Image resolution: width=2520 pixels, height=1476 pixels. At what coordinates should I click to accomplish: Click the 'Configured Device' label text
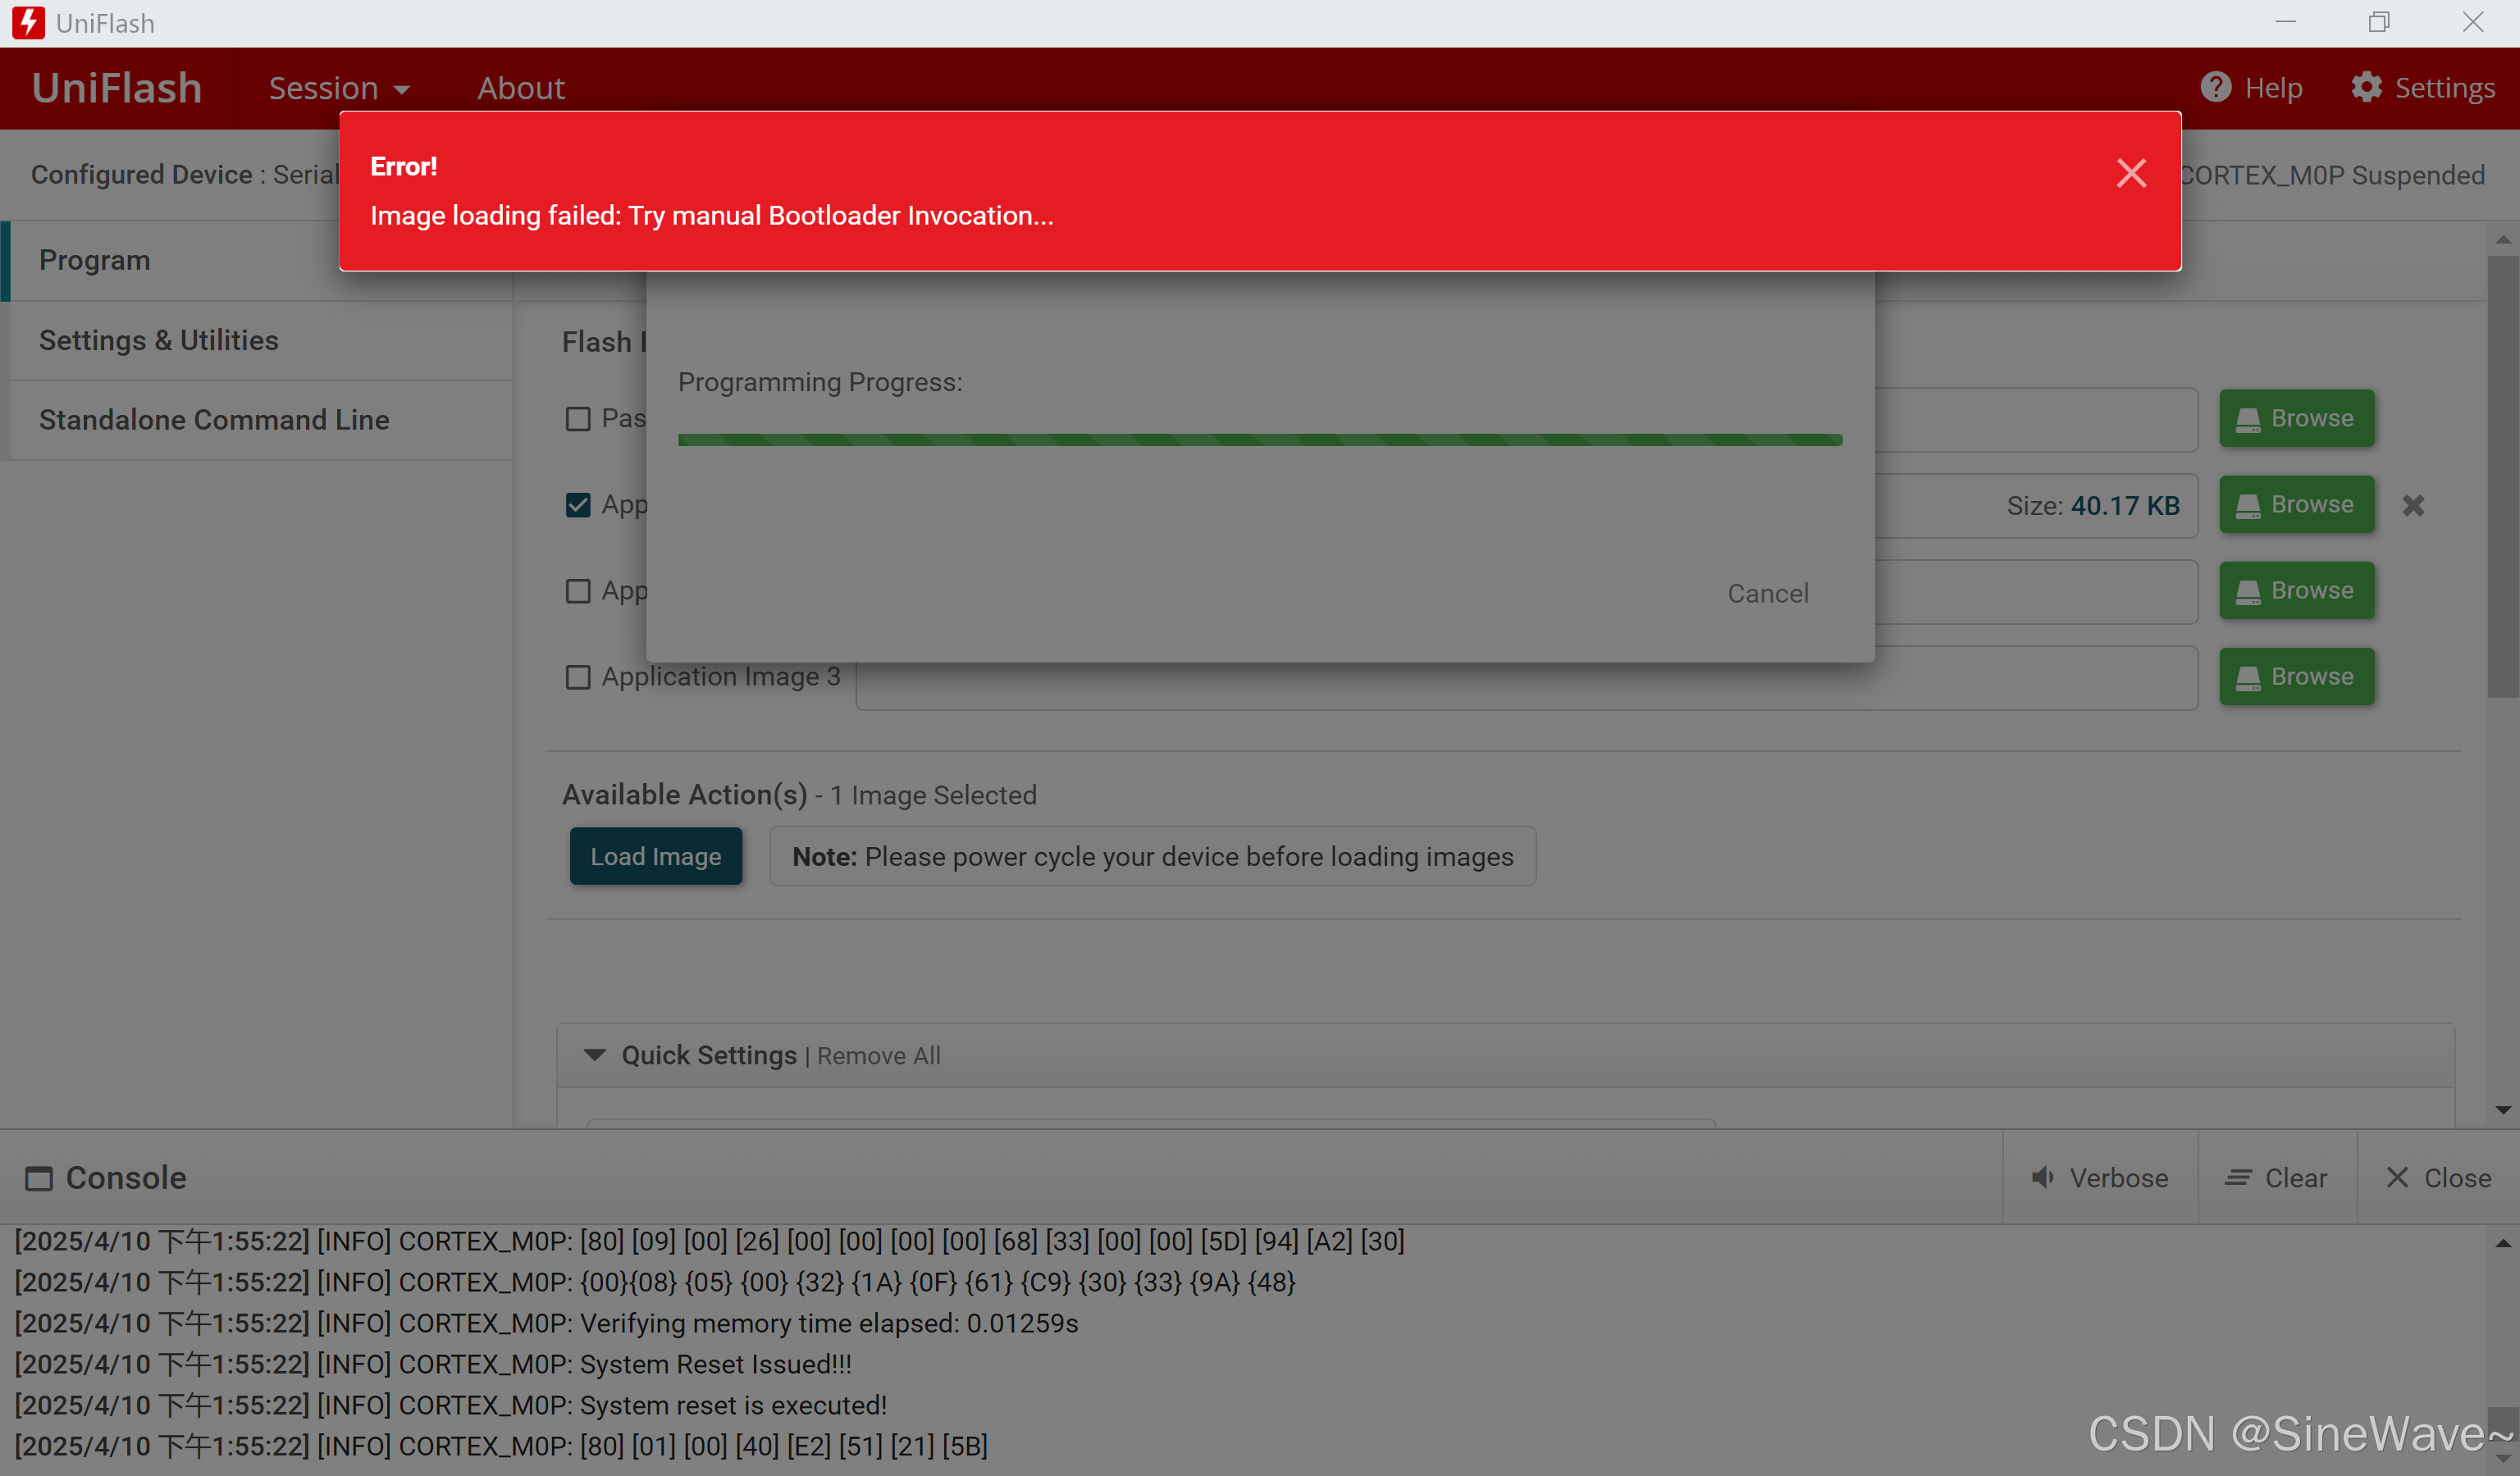pos(141,174)
